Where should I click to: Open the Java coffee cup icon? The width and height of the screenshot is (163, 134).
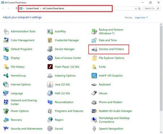click(50, 84)
